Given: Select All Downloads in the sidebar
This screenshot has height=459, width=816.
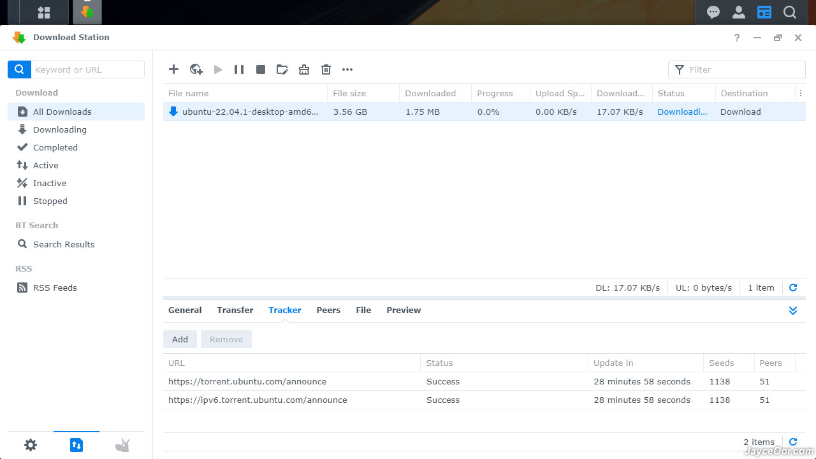Looking at the screenshot, I should click(76, 112).
